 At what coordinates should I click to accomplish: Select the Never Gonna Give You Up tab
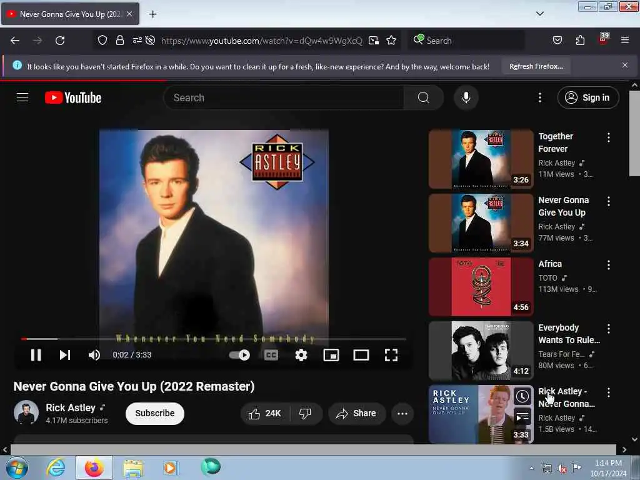coord(71,14)
